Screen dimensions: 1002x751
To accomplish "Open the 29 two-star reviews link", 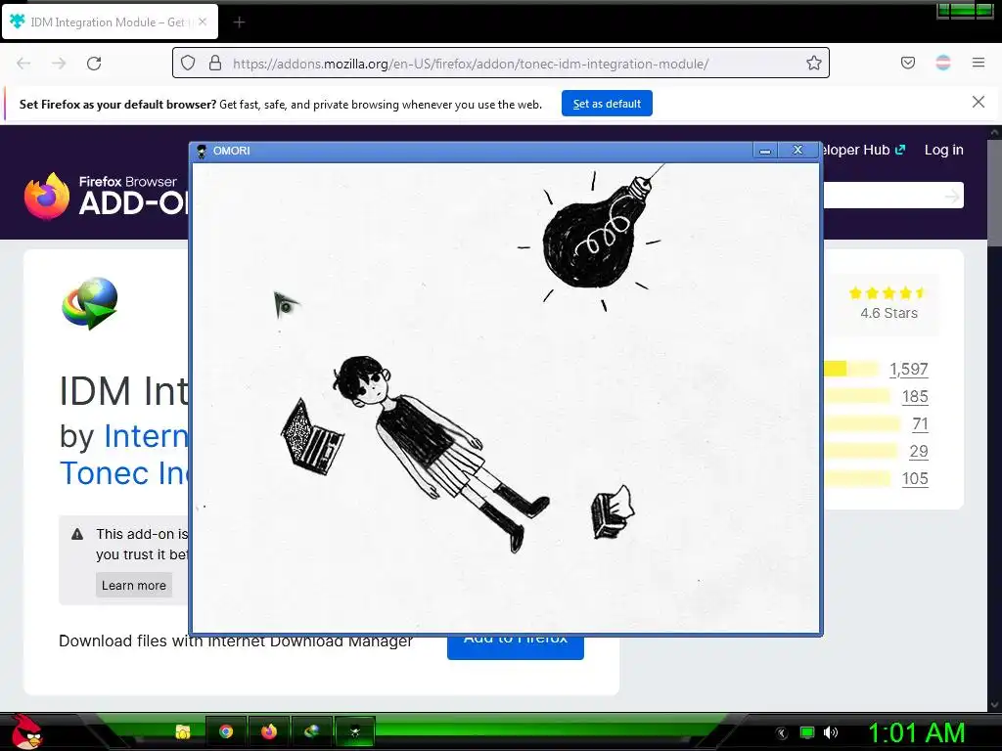I will [x=918, y=452].
